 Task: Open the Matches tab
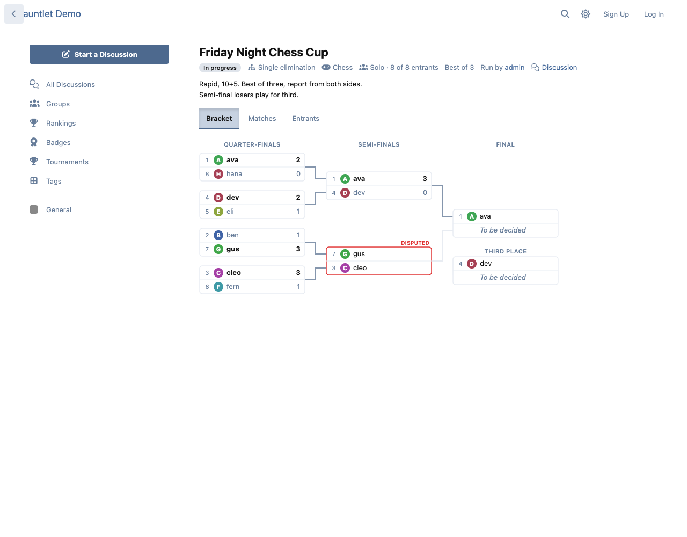pos(262,119)
